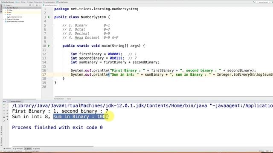This screenshot has width=273, height=153.
Task: Click the build hammer icon in the top toolbar
Action: point(254,2)
